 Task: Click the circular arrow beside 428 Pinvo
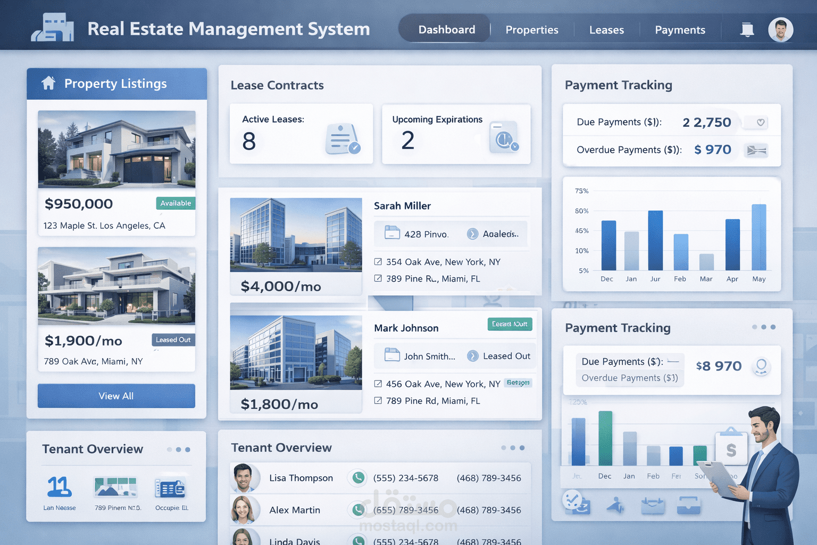(472, 233)
